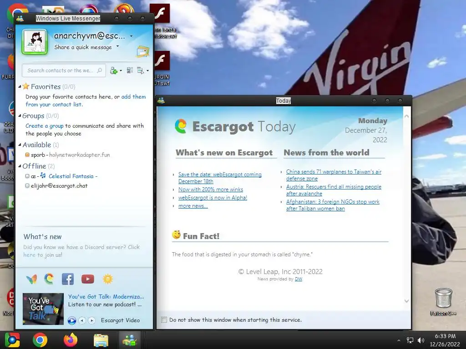Screen dimensions: 466x349
Task: Collapse the Available contacts group
Action: coord(20,145)
